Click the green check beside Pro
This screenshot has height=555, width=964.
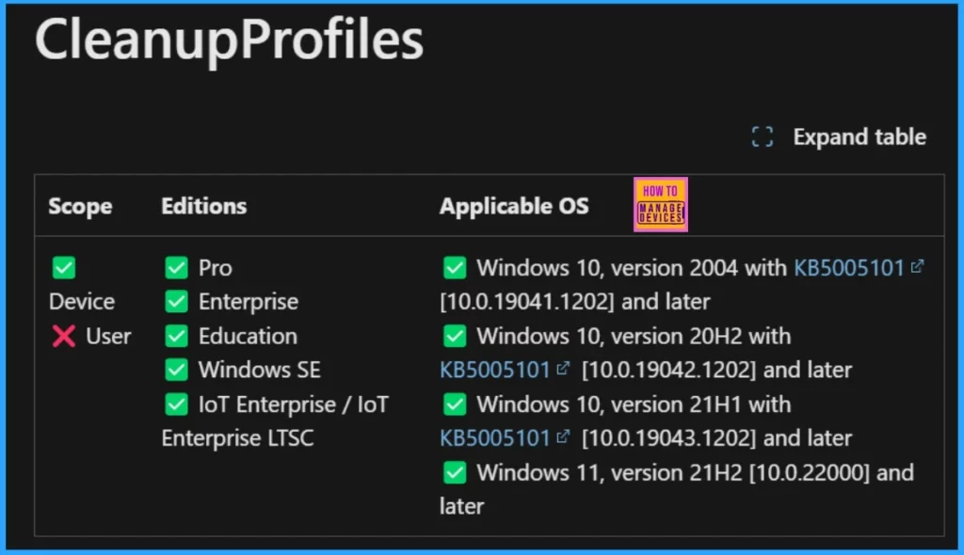(176, 268)
